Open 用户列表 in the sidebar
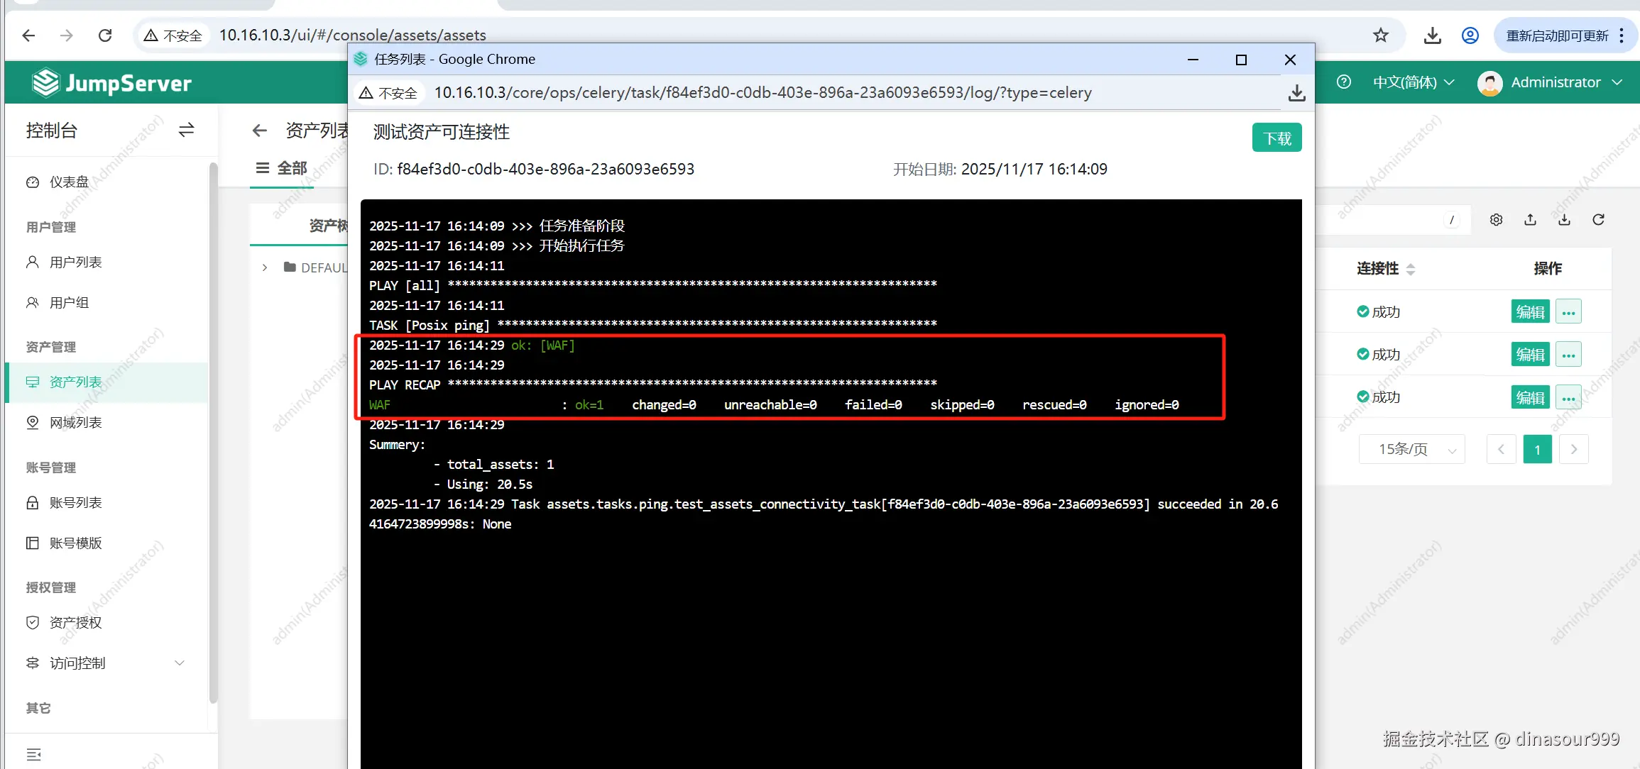1640x769 pixels. (75, 262)
